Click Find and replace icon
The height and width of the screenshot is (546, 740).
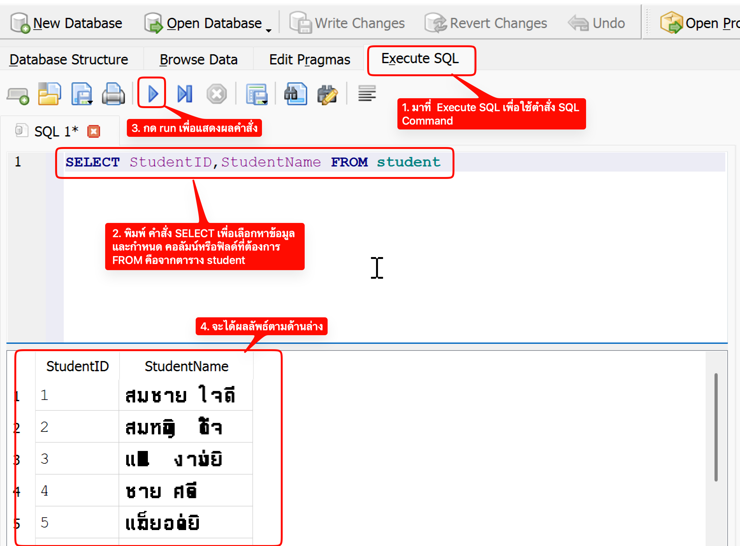click(327, 94)
